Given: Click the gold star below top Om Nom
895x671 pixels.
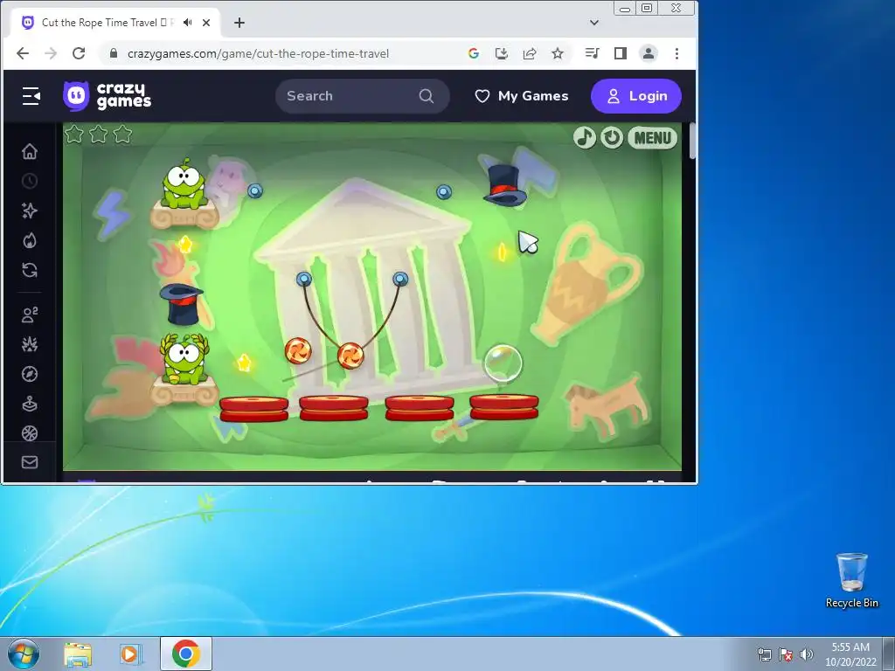Looking at the screenshot, I should tap(185, 245).
